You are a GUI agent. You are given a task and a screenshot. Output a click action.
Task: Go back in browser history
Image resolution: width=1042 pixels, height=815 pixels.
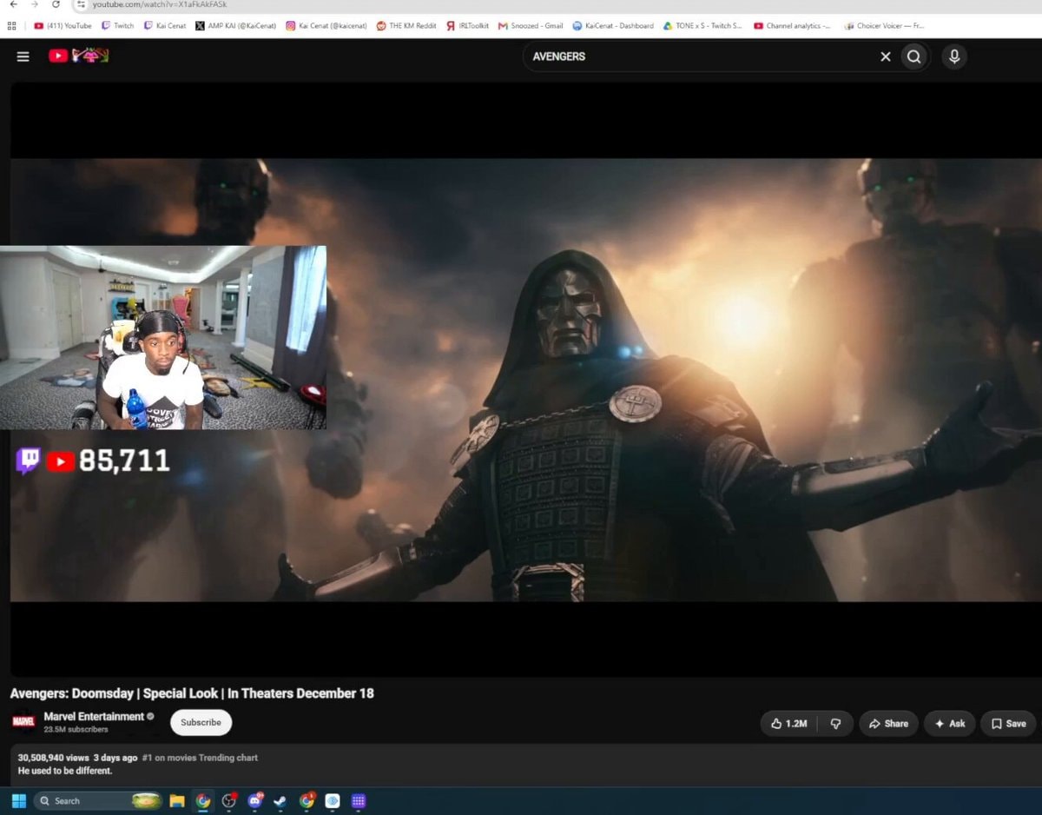[x=13, y=4]
